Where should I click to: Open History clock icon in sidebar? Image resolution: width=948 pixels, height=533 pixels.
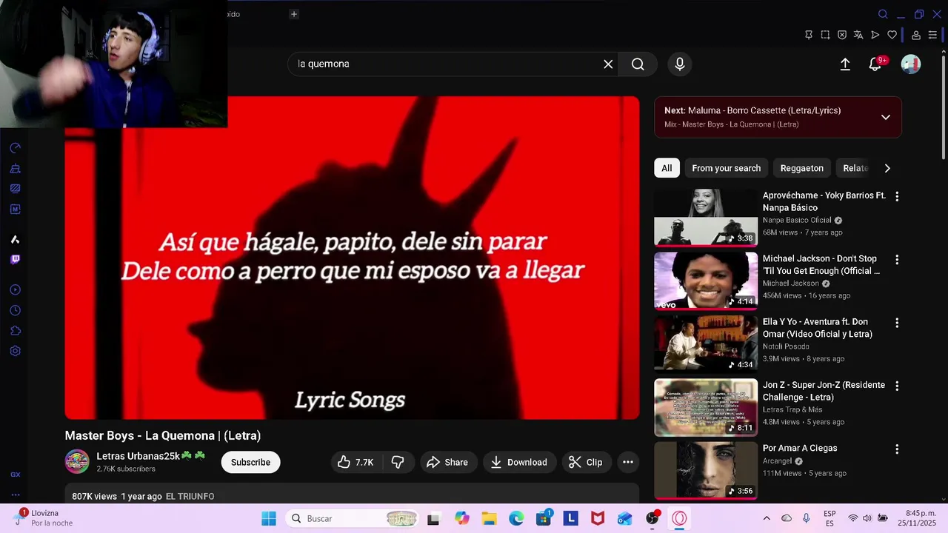[x=15, y=310]
